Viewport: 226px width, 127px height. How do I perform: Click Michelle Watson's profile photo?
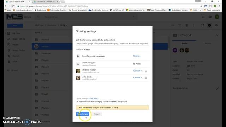(78, 71)
